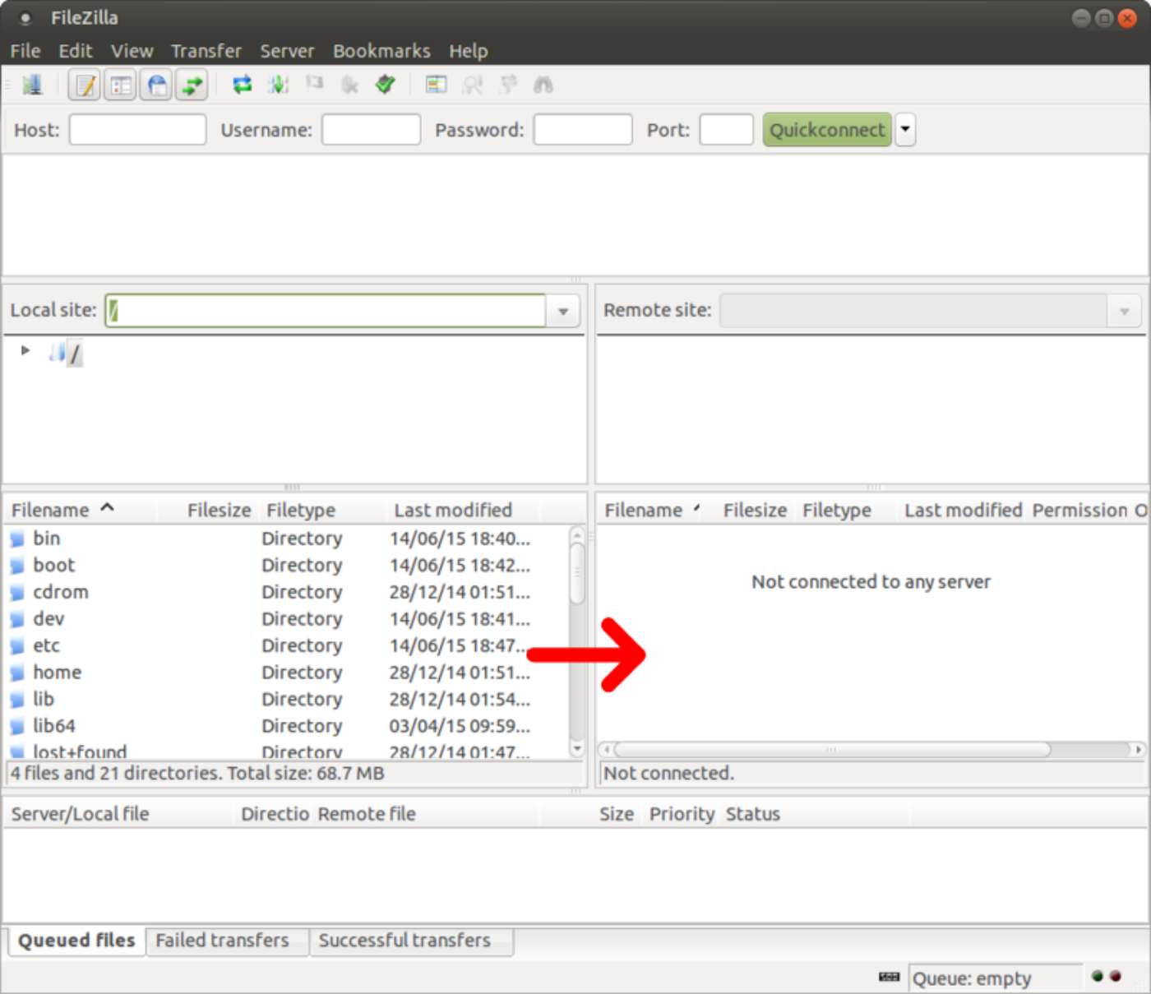Click the Local site path field
Screen dimensions: 1151x994
pyautogui.click(x=326, y=311)
